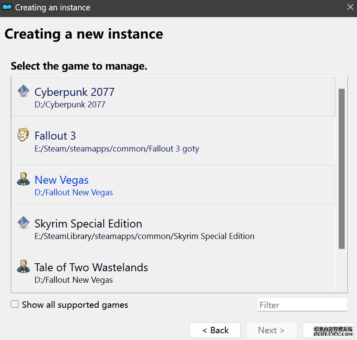The width and height of the screenshot is (357, 340).
Task: Click the Filter text field
Action: point(302,305)
